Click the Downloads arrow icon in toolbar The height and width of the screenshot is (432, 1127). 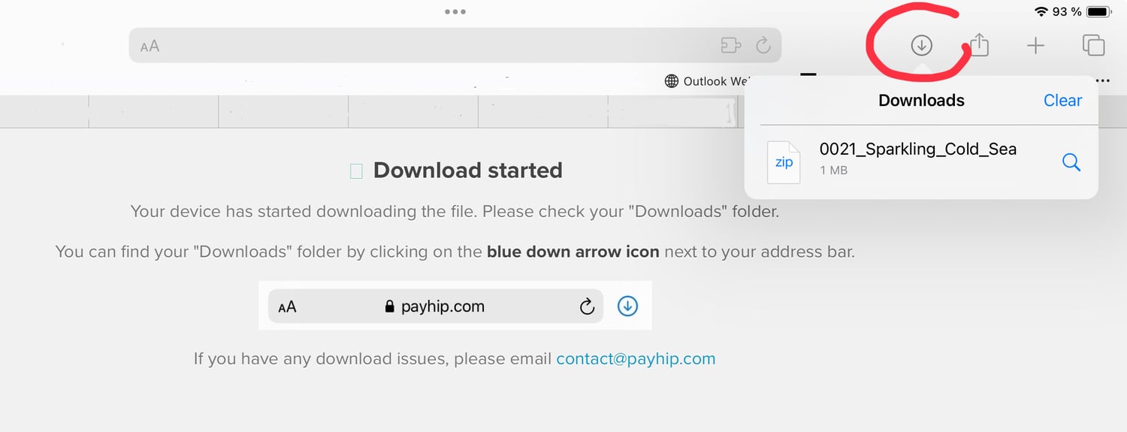coord(921,46)
